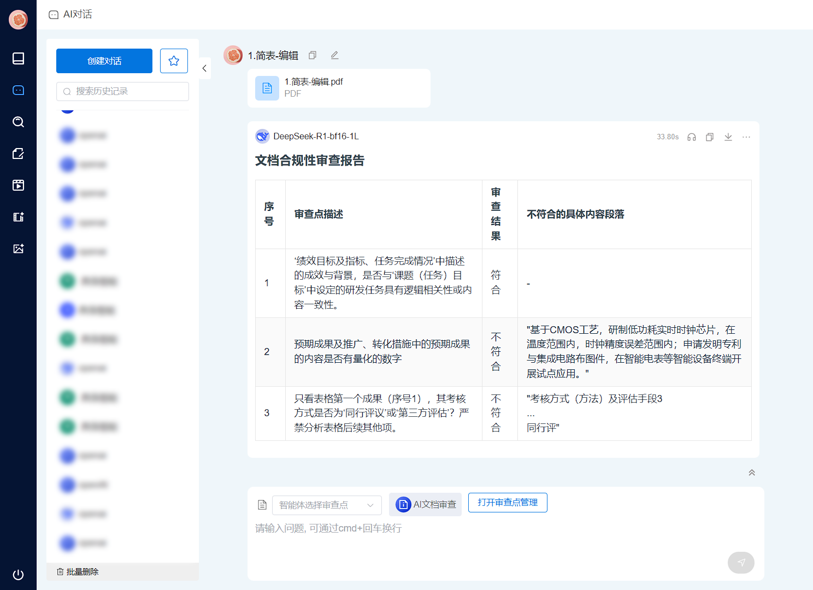The width and height of the screenshot is (813, 590).
Task: Favorite this conversation using the star button
Action: pos(174,61)
